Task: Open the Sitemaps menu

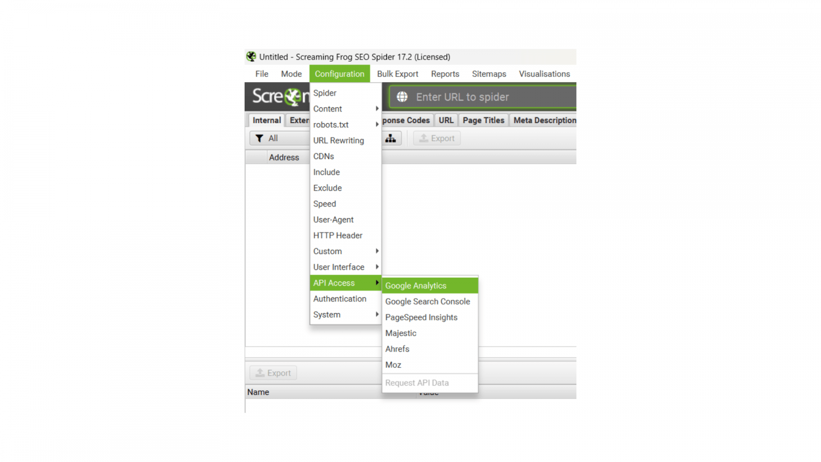Action: point(489,74)
